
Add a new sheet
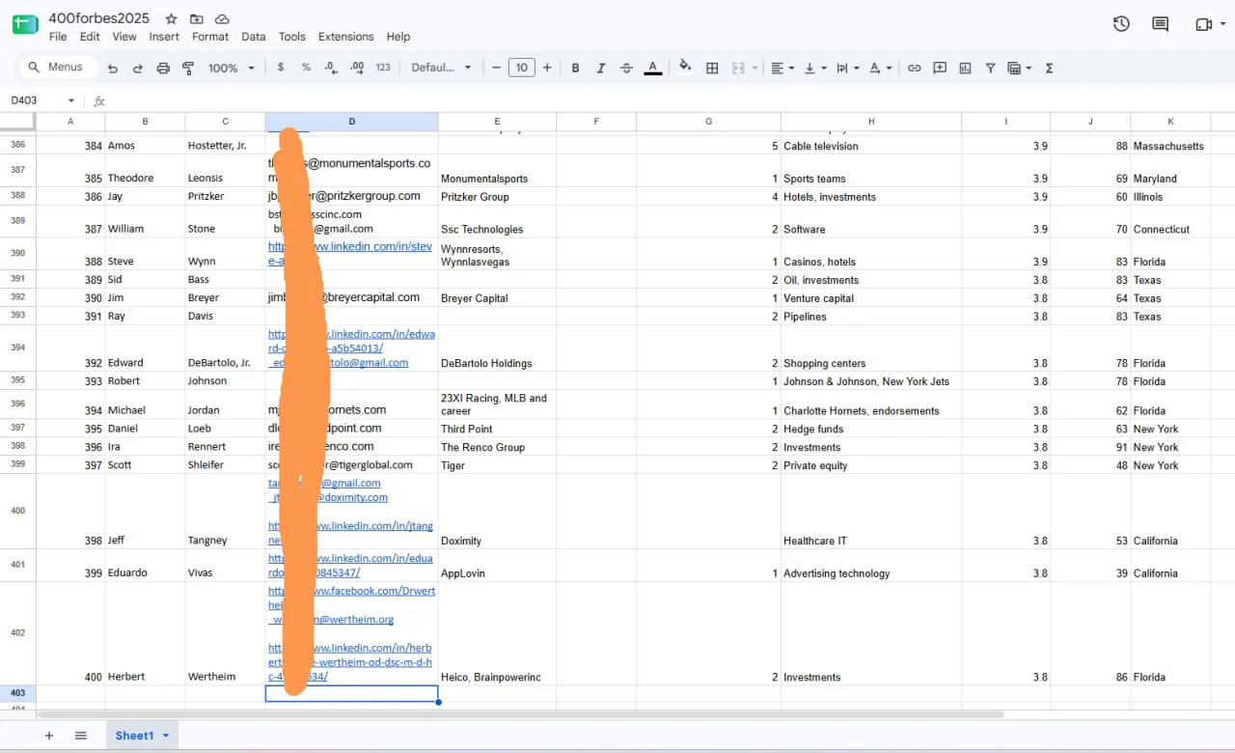pyautogui.click(x=49, y=736)
